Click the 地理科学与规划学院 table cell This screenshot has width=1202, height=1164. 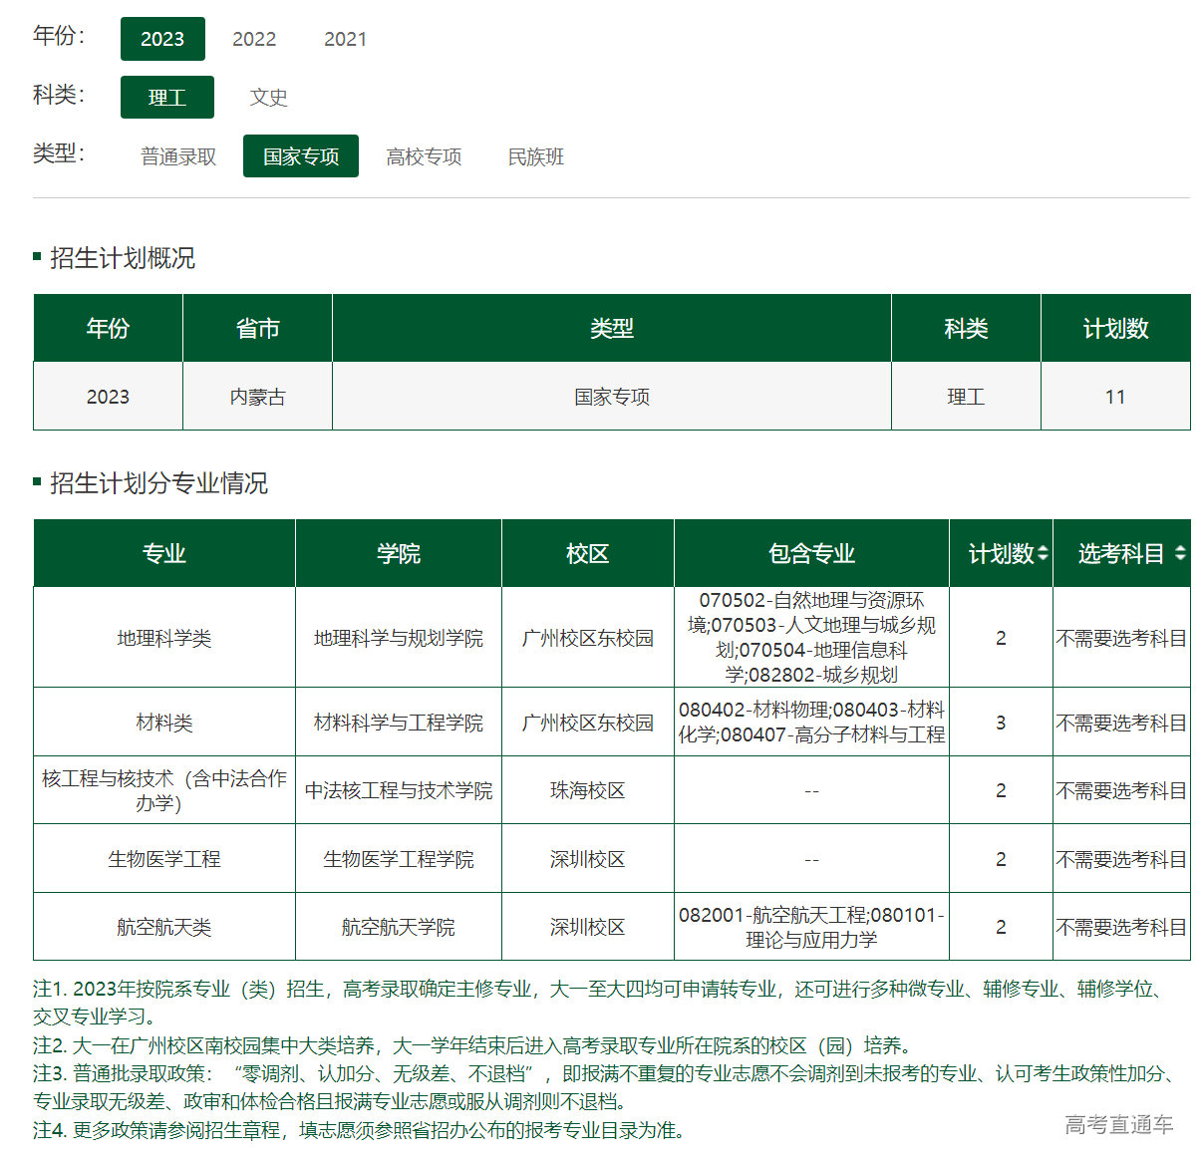click(x=398, y=638)
